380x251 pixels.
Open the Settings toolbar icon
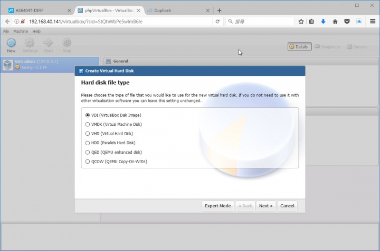point(30,43)
